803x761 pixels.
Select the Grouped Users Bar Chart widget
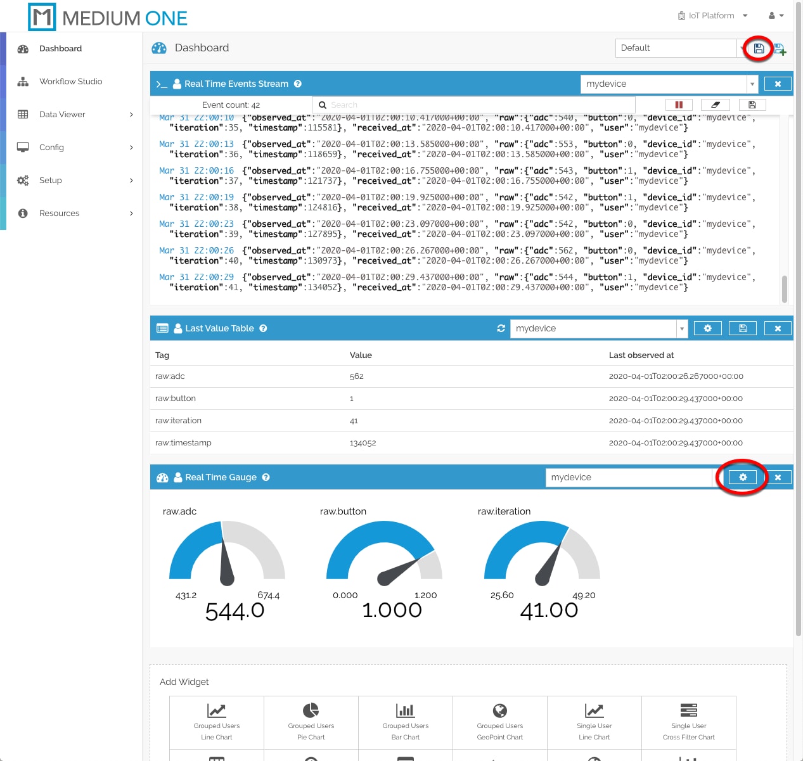(405, 722)
